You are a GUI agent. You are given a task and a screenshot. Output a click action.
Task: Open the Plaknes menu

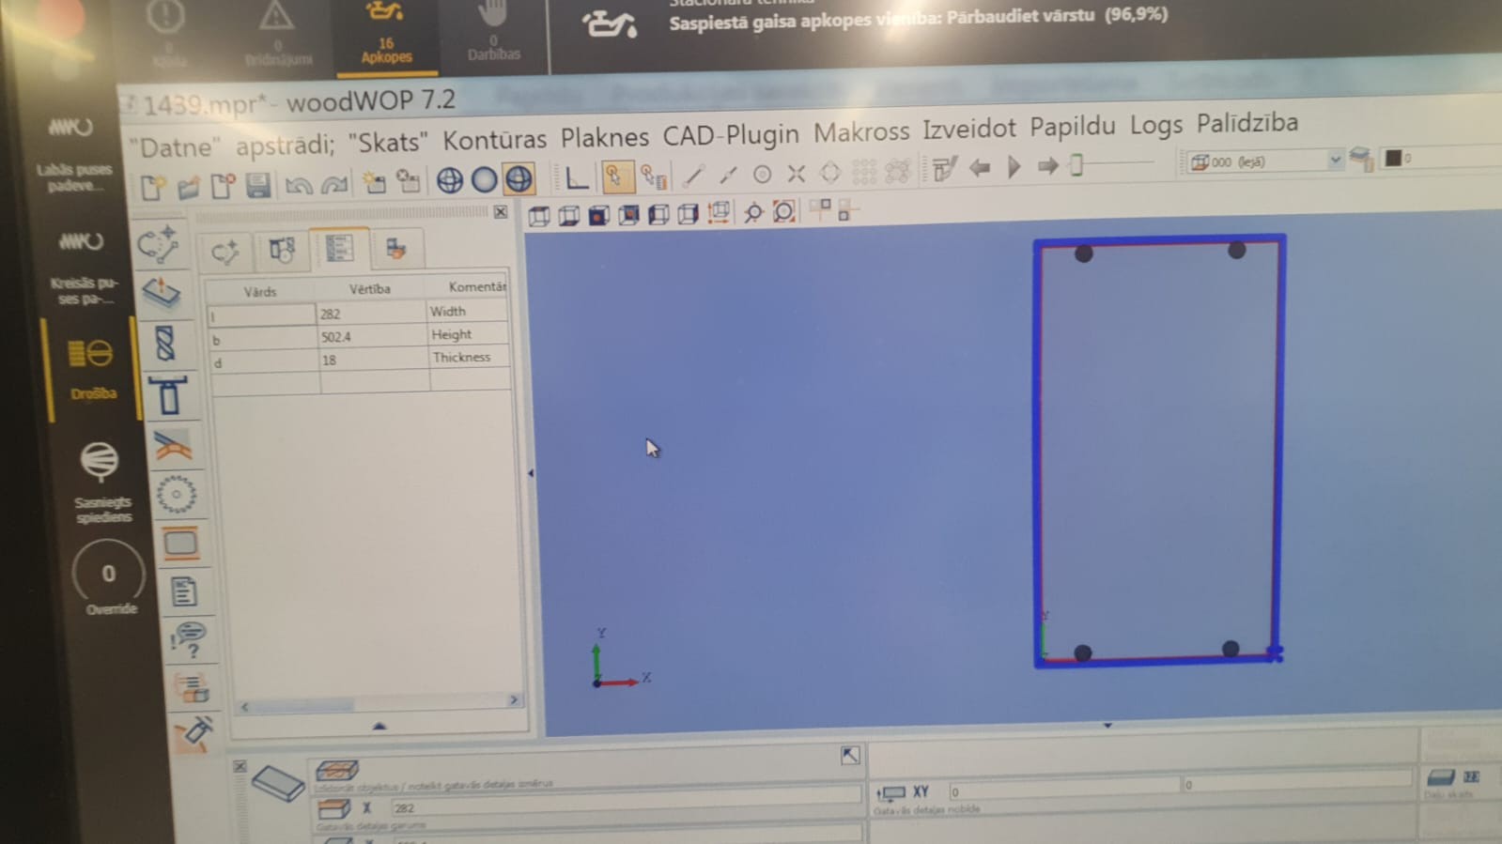coord(604,137)
